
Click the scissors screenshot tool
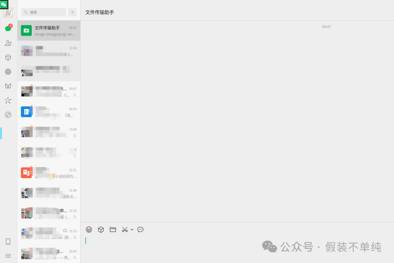point(125,229)
